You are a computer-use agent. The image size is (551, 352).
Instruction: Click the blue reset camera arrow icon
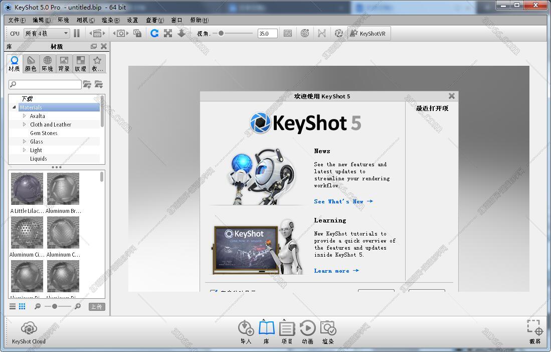click(154, 34)
